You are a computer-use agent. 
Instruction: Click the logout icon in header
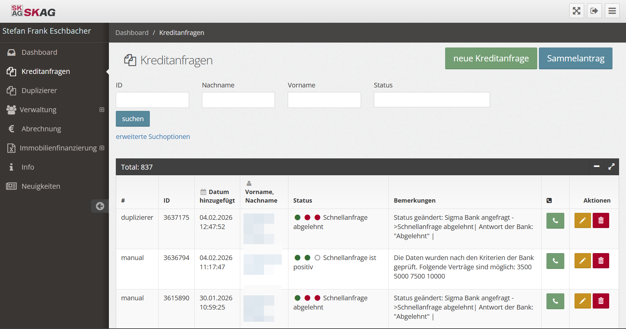click(594, 11)
